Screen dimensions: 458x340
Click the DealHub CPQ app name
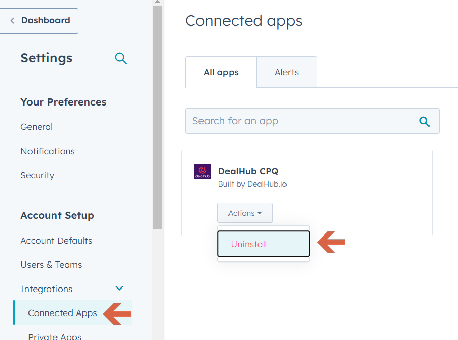248,171
